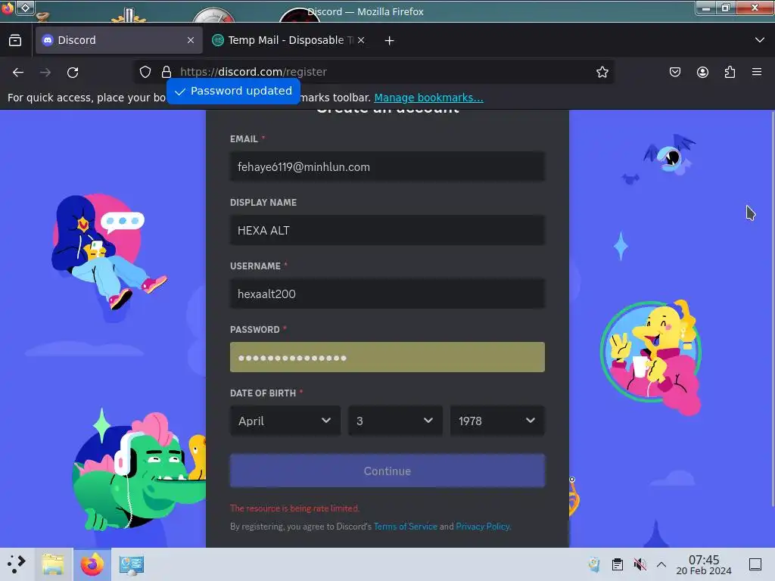The height and width of the screenshot is (581, 775).
Task: Open the April month dropdown
Action: [285, 421]
